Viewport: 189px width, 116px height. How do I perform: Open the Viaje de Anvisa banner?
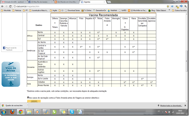pyautogui.click(x=11, y=74)
